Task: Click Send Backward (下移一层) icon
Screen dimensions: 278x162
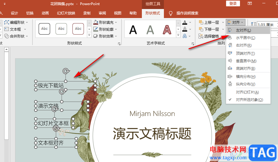Action: (x=201, y=29)
